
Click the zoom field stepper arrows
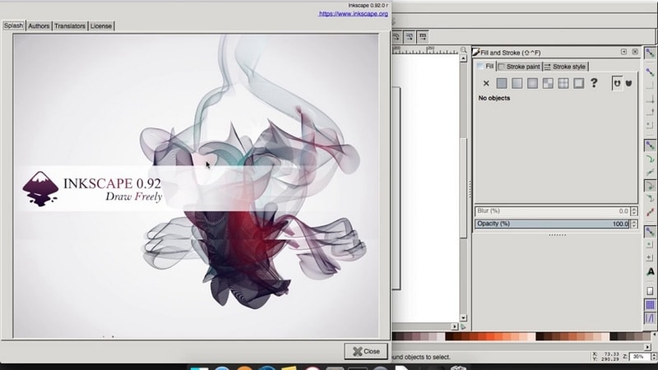click(x=653, y=357)
